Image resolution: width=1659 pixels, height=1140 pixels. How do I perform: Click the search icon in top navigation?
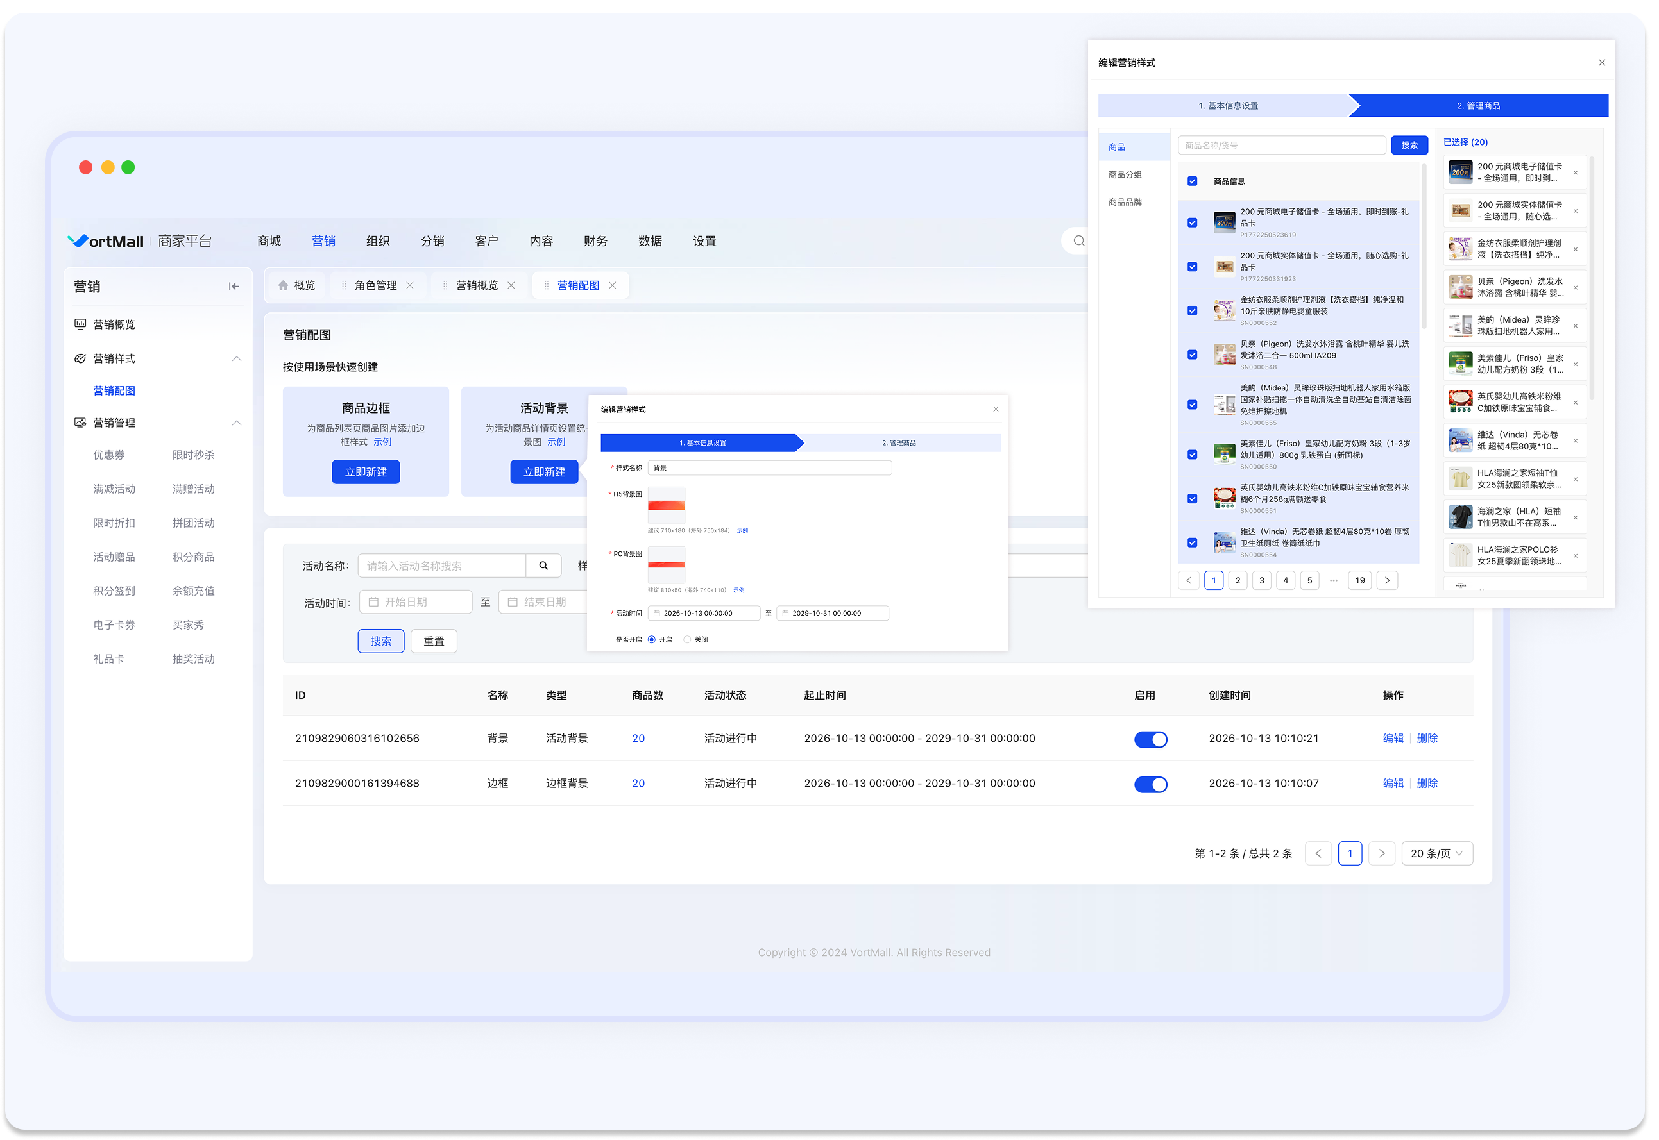click(x=1079, y=242)
